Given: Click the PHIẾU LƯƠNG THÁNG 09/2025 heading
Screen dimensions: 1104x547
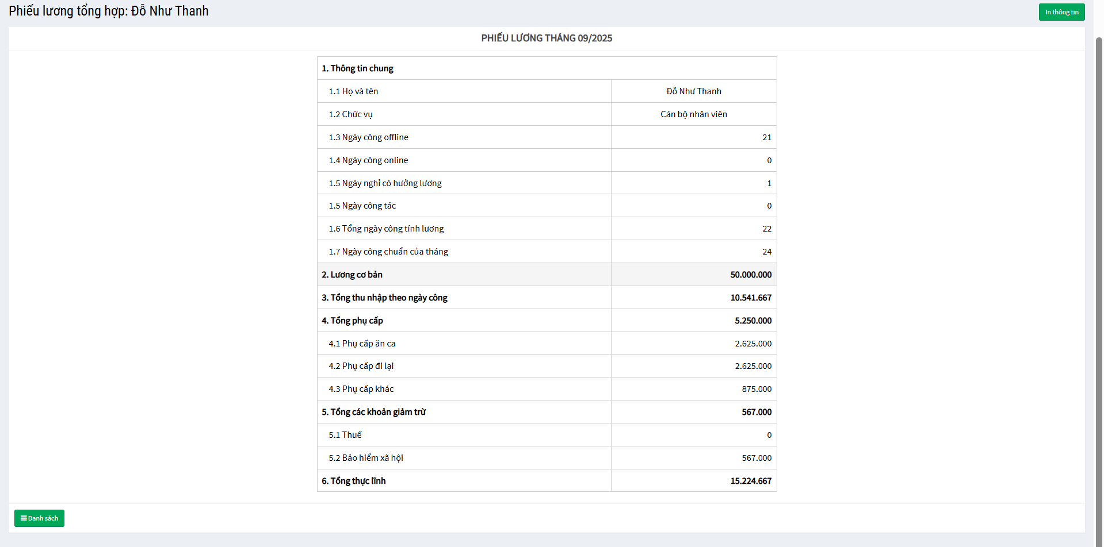Looking at the screenshot, I should pos(547,38).
